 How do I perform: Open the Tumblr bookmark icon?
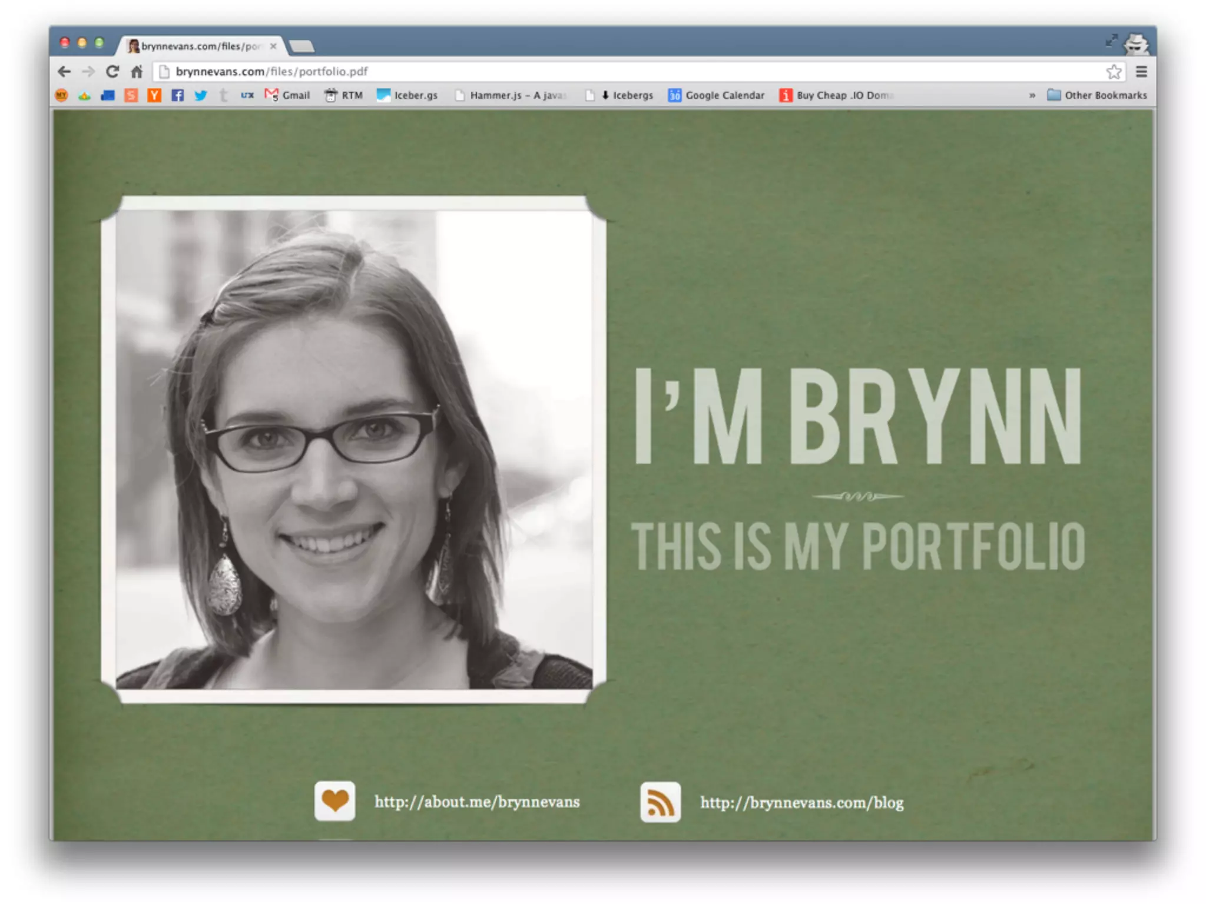tap(223, 95)
